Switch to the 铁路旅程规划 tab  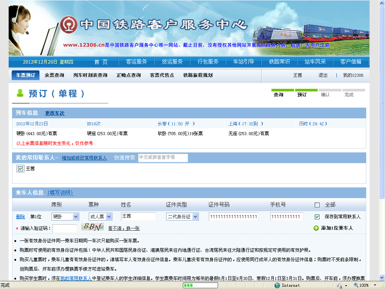198,75
